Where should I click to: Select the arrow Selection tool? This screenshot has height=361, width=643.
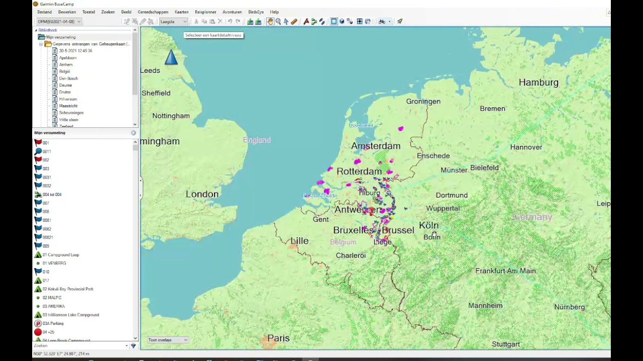click(286, 22)
